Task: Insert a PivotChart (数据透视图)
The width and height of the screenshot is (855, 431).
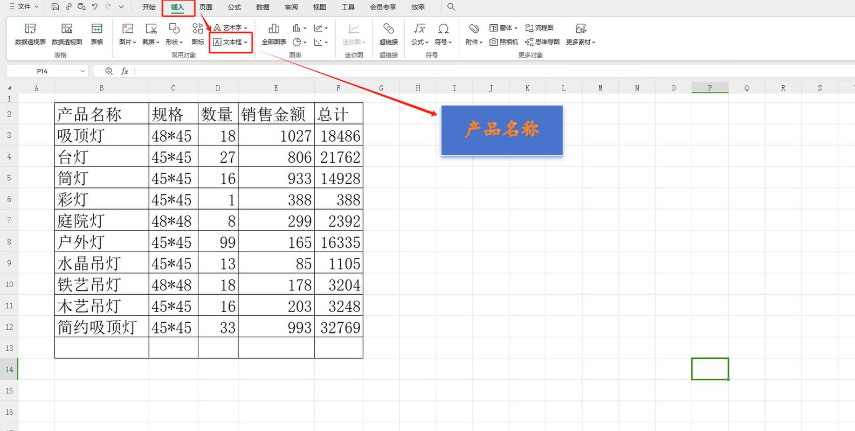Action: tap(67, 34)
